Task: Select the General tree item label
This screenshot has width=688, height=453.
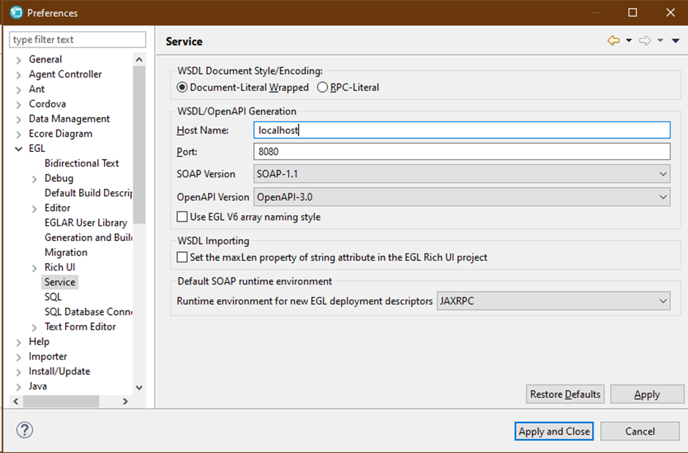Action: pos(45,59)
